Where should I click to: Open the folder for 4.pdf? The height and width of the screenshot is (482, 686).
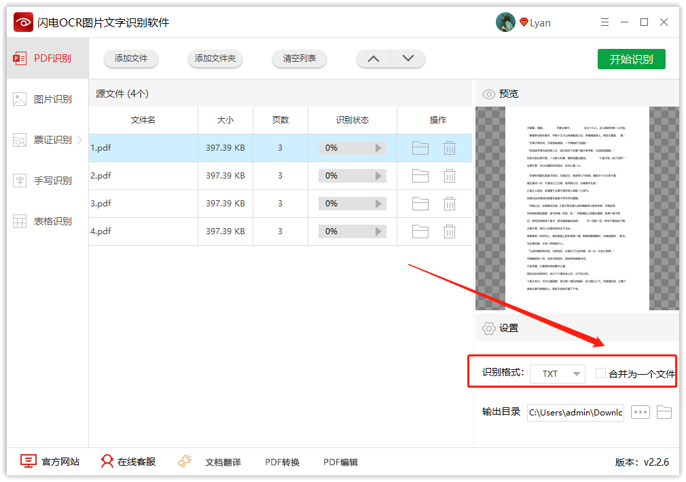click(x=420, y=231)
